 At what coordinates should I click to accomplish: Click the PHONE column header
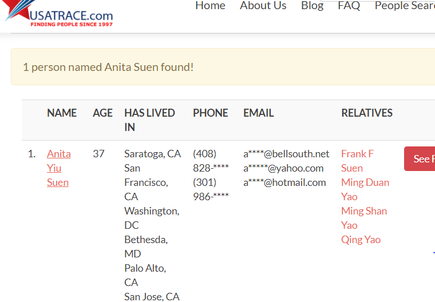click(x=210, y=113)
